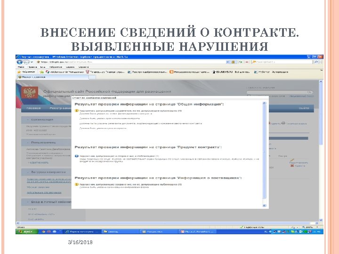The width and height of the screenshot is (339, 254).
Task: Open the Сервис menu
Action: tap(70, 67)
